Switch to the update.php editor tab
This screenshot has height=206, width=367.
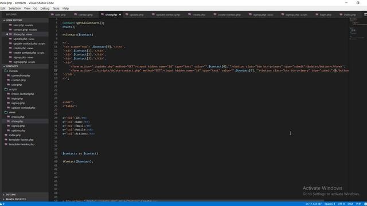pos(136,15)
